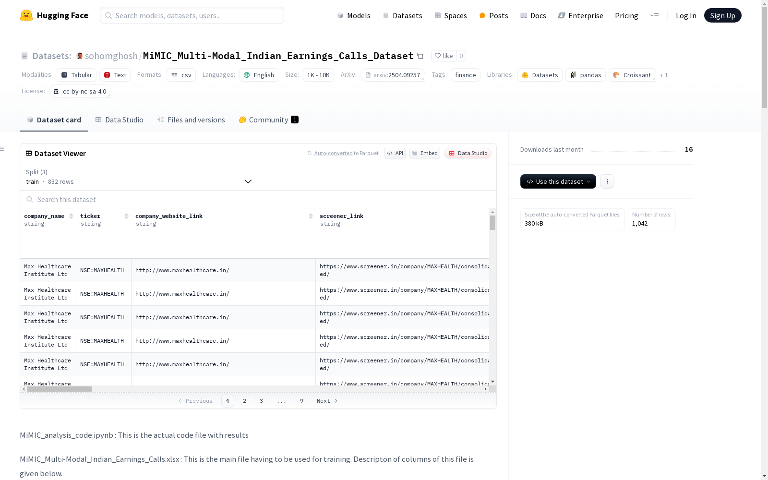Click the Log In link
This screenshot has height=480, width=768.
[686, 15]
